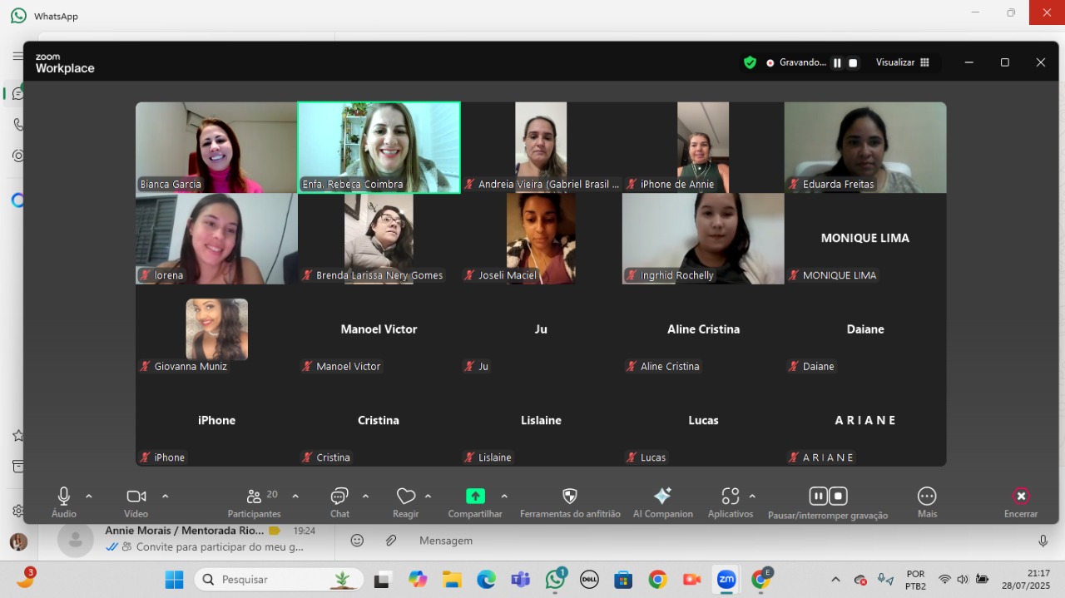Viewport: 1065px width, 598px height.
Task: Click the WhatsApp emoji icon
Action: (x=357, y=541)
